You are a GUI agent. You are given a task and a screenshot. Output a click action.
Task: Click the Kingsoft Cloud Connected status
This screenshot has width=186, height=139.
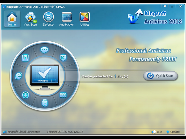pos(22,132)
